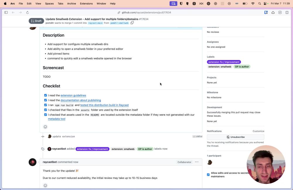This screenshot has height=190, width=293.
Task: Click 'extension fix / improvement' label in sidebar
Action: click(224, 62)
